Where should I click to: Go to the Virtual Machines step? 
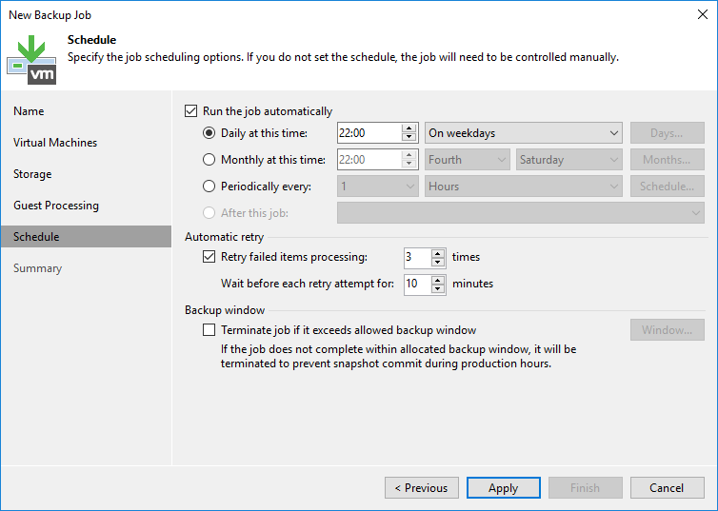coord(55,143)
